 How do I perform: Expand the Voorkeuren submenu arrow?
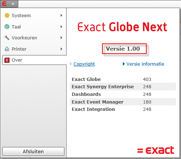(61, 38)
